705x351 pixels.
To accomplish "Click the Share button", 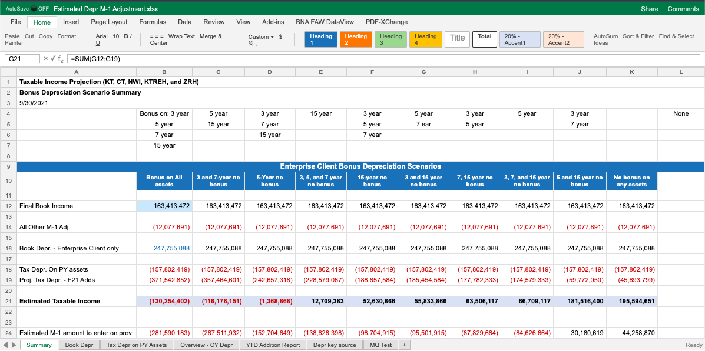I will pyautogui.click(x=649, y=9).
